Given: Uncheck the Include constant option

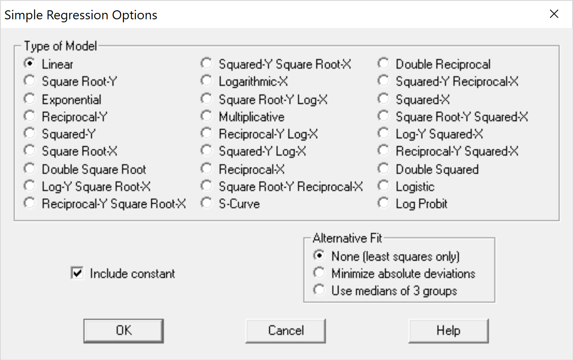Looking at the screenshot, I should pos(76,273).
